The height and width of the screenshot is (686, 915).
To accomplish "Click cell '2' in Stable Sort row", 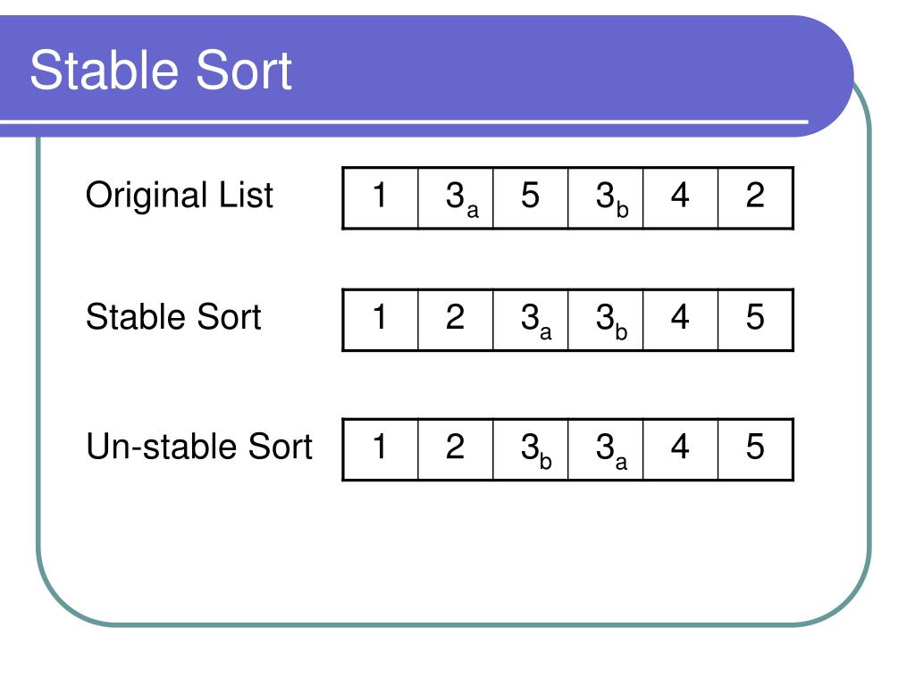I will 456,320.
